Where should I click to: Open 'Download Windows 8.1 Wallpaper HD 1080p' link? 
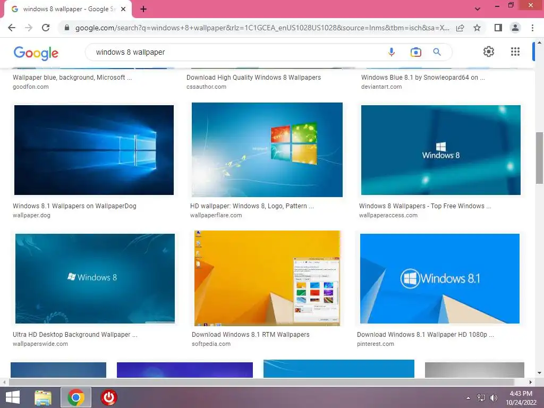[x=426, y=335]
